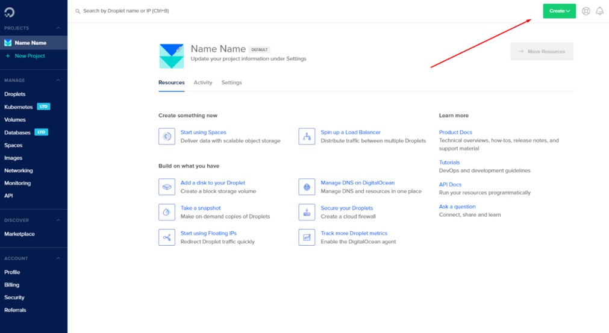Open Networking in the sidebar
This screenshot has height=333, width=609.
coord(18,171)
